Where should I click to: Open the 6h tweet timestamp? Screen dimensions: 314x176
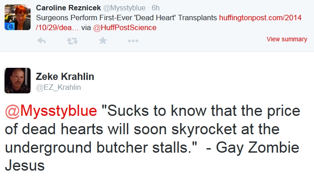coord(156,8)
